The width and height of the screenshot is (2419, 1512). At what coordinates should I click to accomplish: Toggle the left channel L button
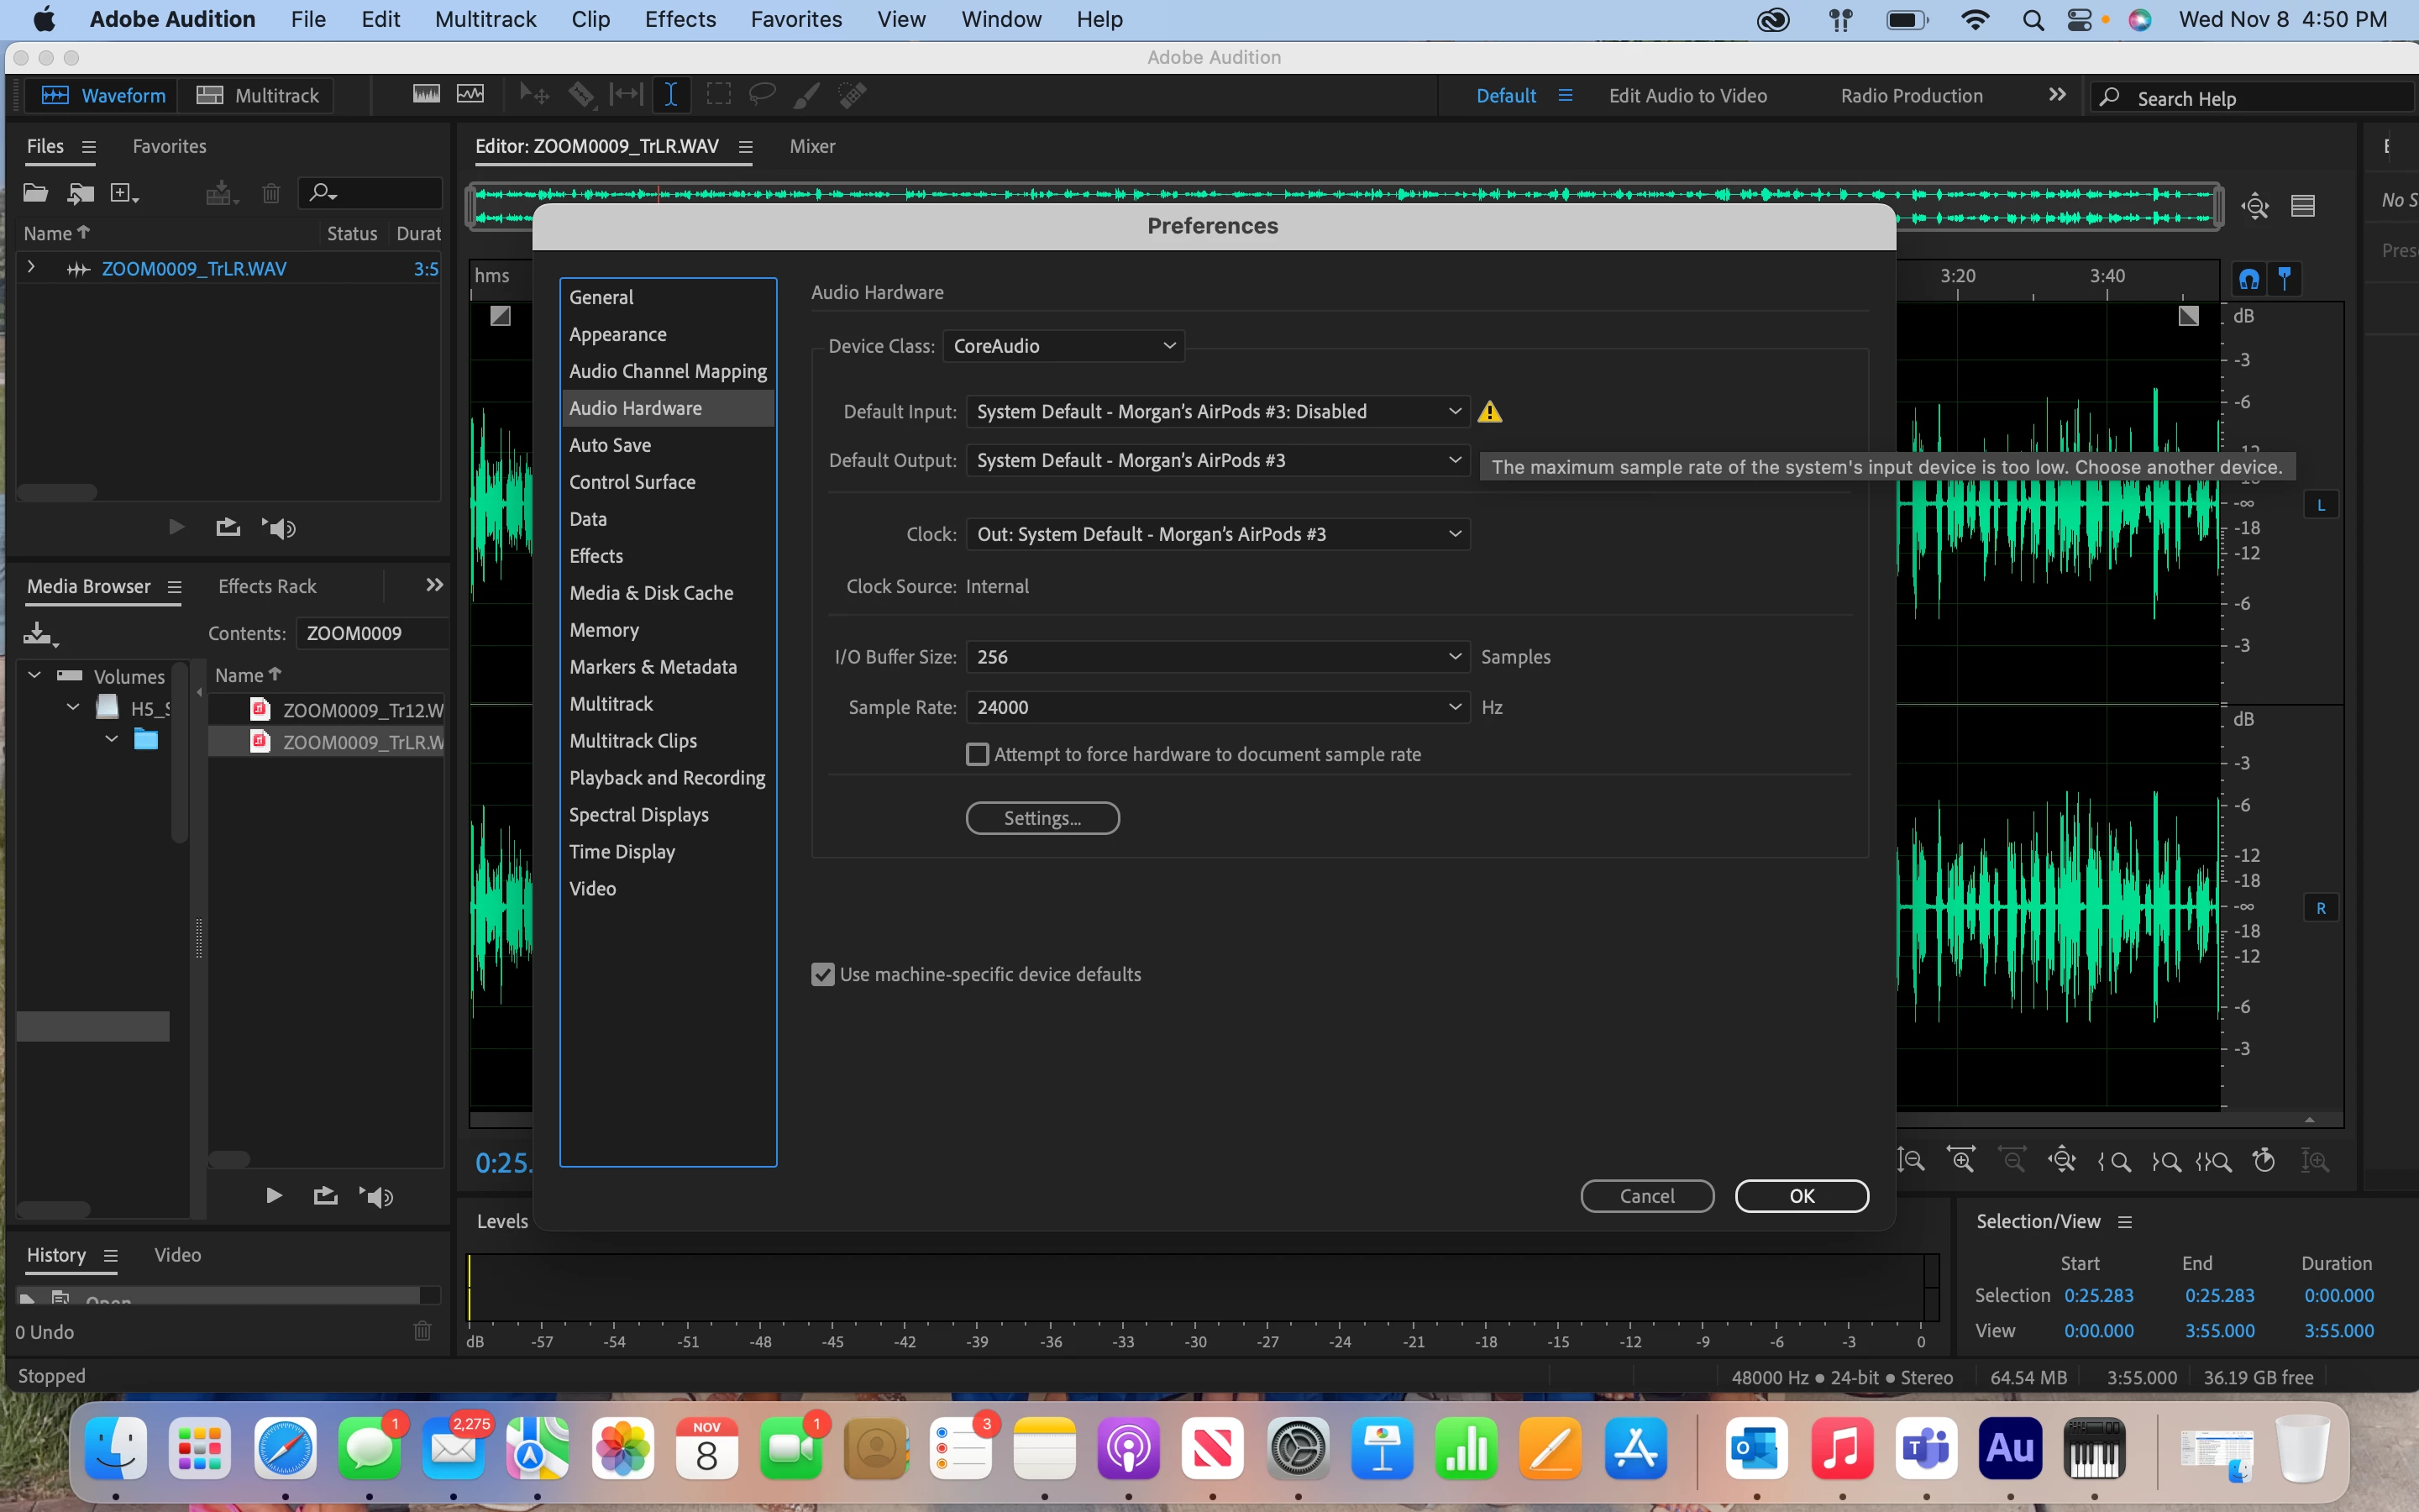2320,505
